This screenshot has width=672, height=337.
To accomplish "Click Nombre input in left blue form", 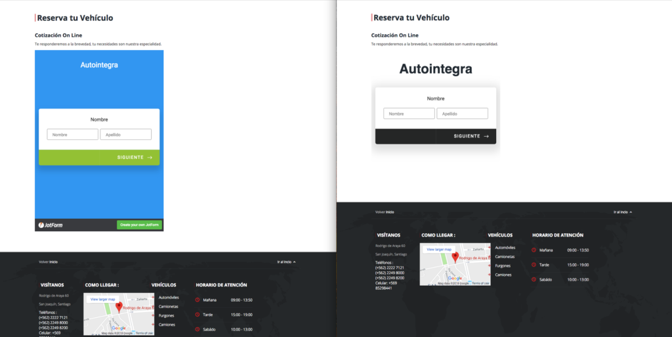I will click(x=72, y=134).
